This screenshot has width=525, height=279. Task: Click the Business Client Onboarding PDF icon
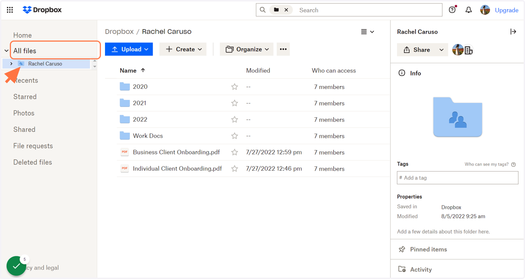(x=125, y=152)
